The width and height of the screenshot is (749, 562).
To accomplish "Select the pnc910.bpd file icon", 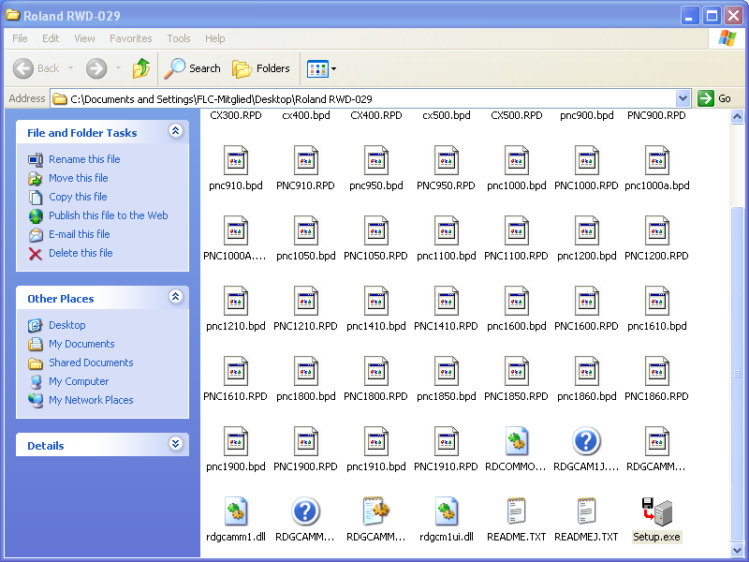I will [236, 160].
